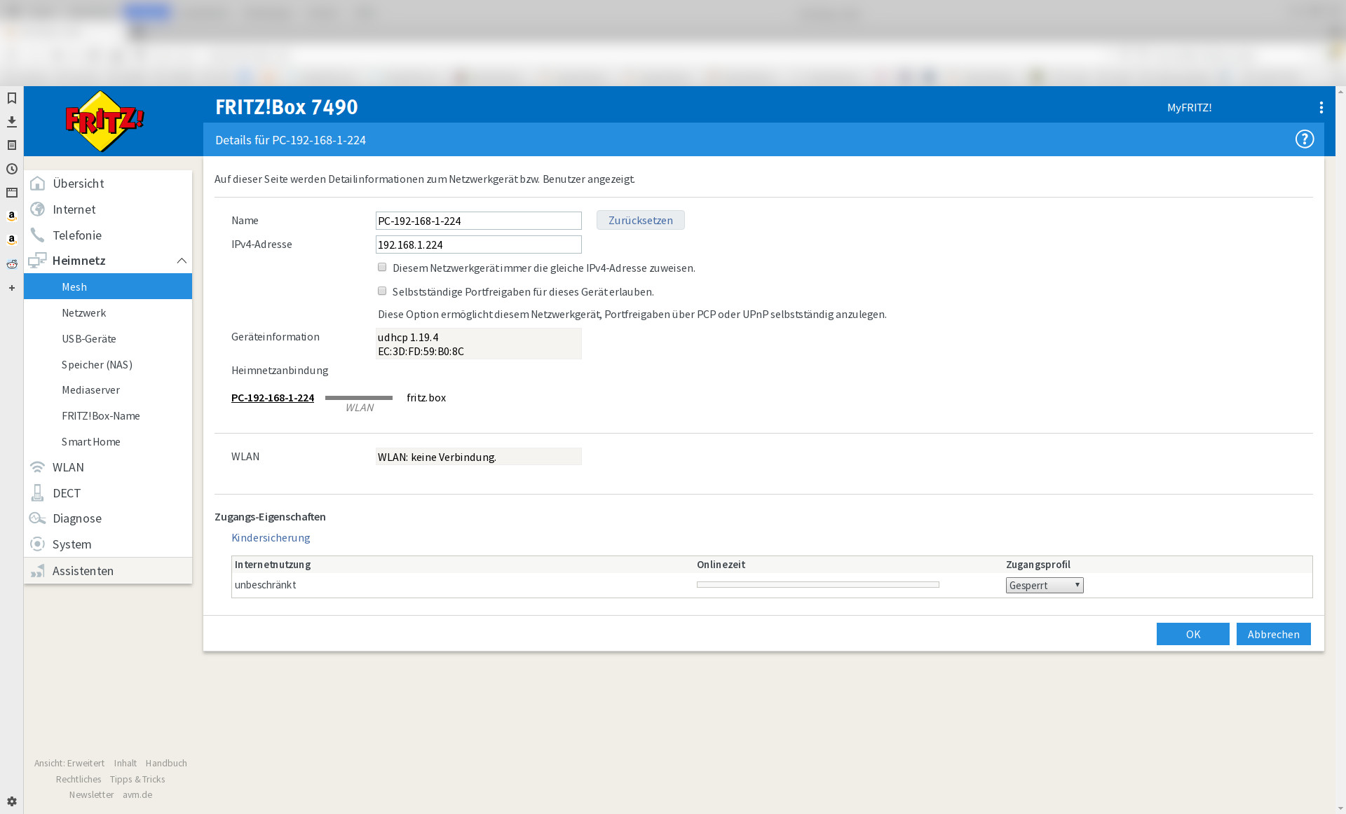Click the page scrollbar down arrow
The image size is (1346, 814).
(1340, 808)
